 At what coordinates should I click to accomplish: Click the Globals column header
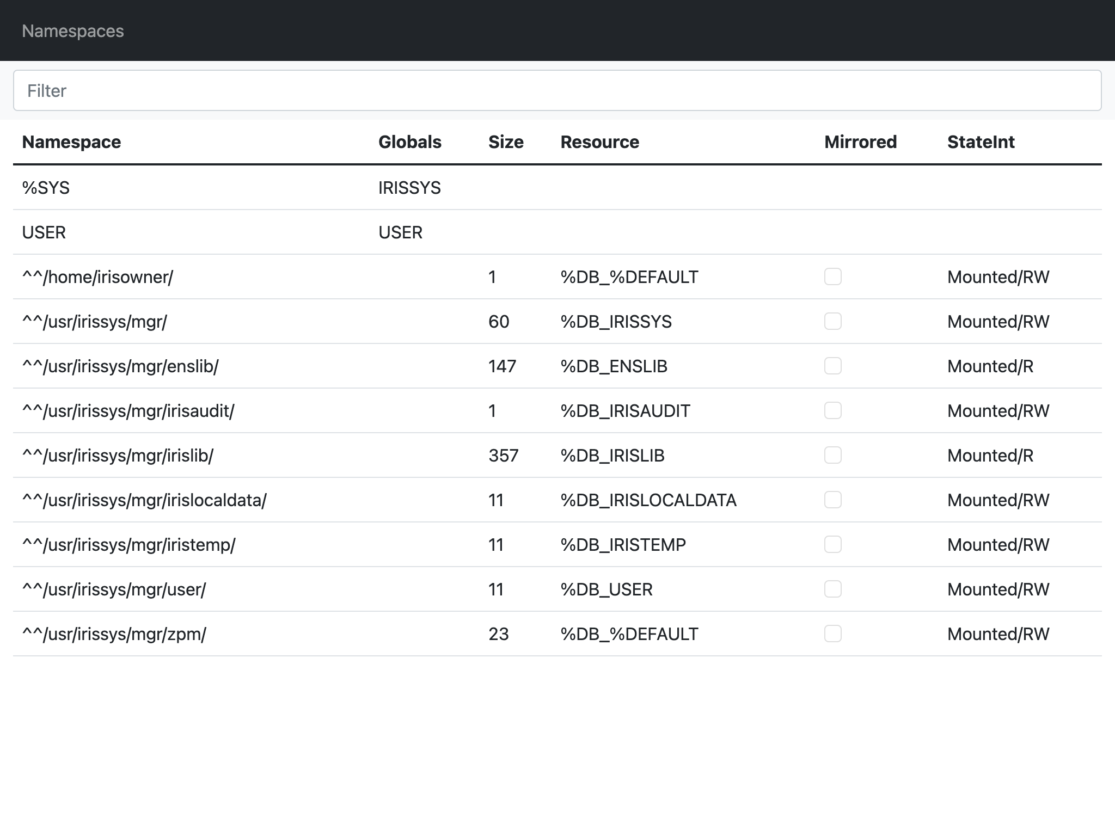pos(409,142)
